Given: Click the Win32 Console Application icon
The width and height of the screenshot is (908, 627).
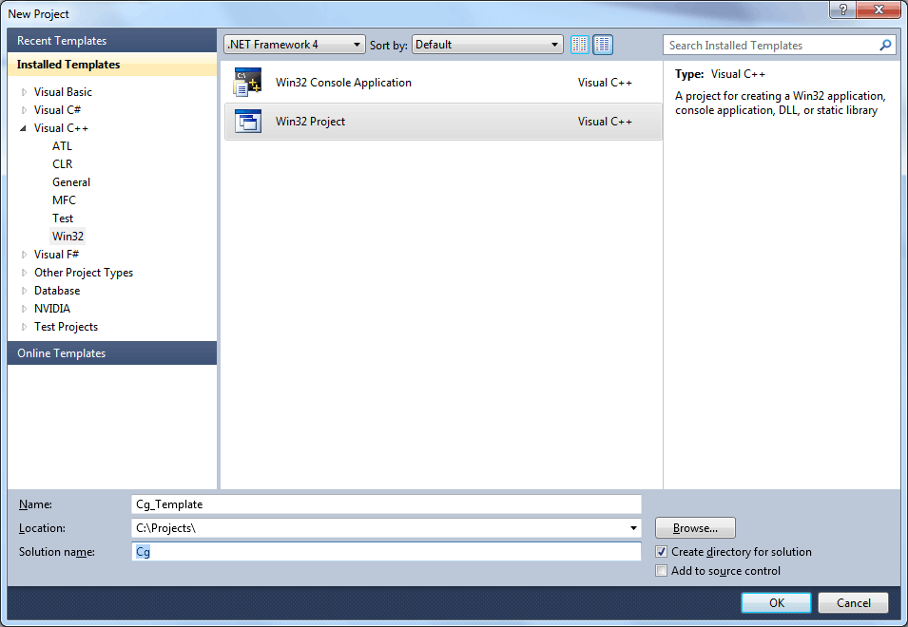Looking at the screenshot, I should [x=248, y=82].
